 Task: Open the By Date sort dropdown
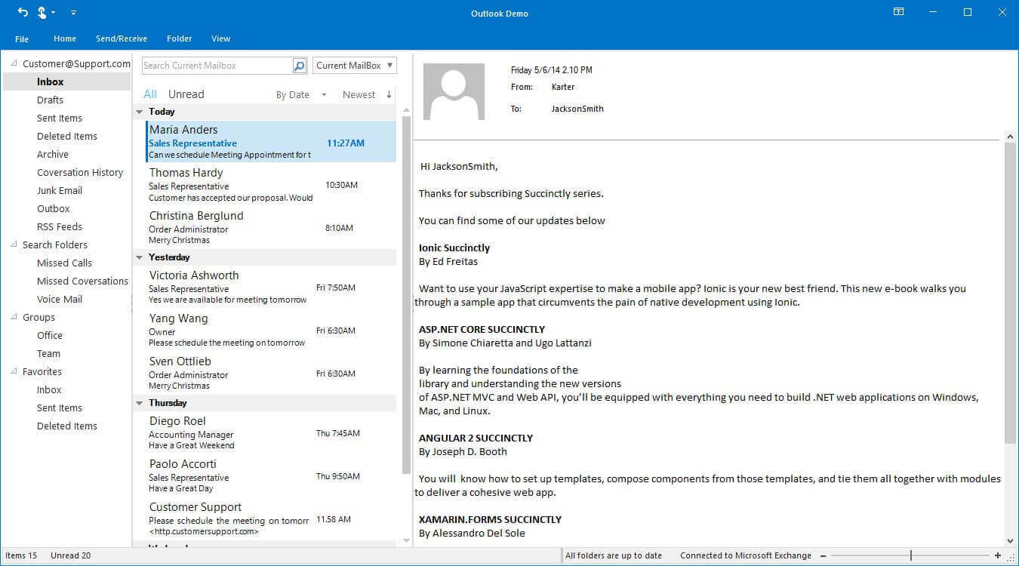tap(324, 95)
